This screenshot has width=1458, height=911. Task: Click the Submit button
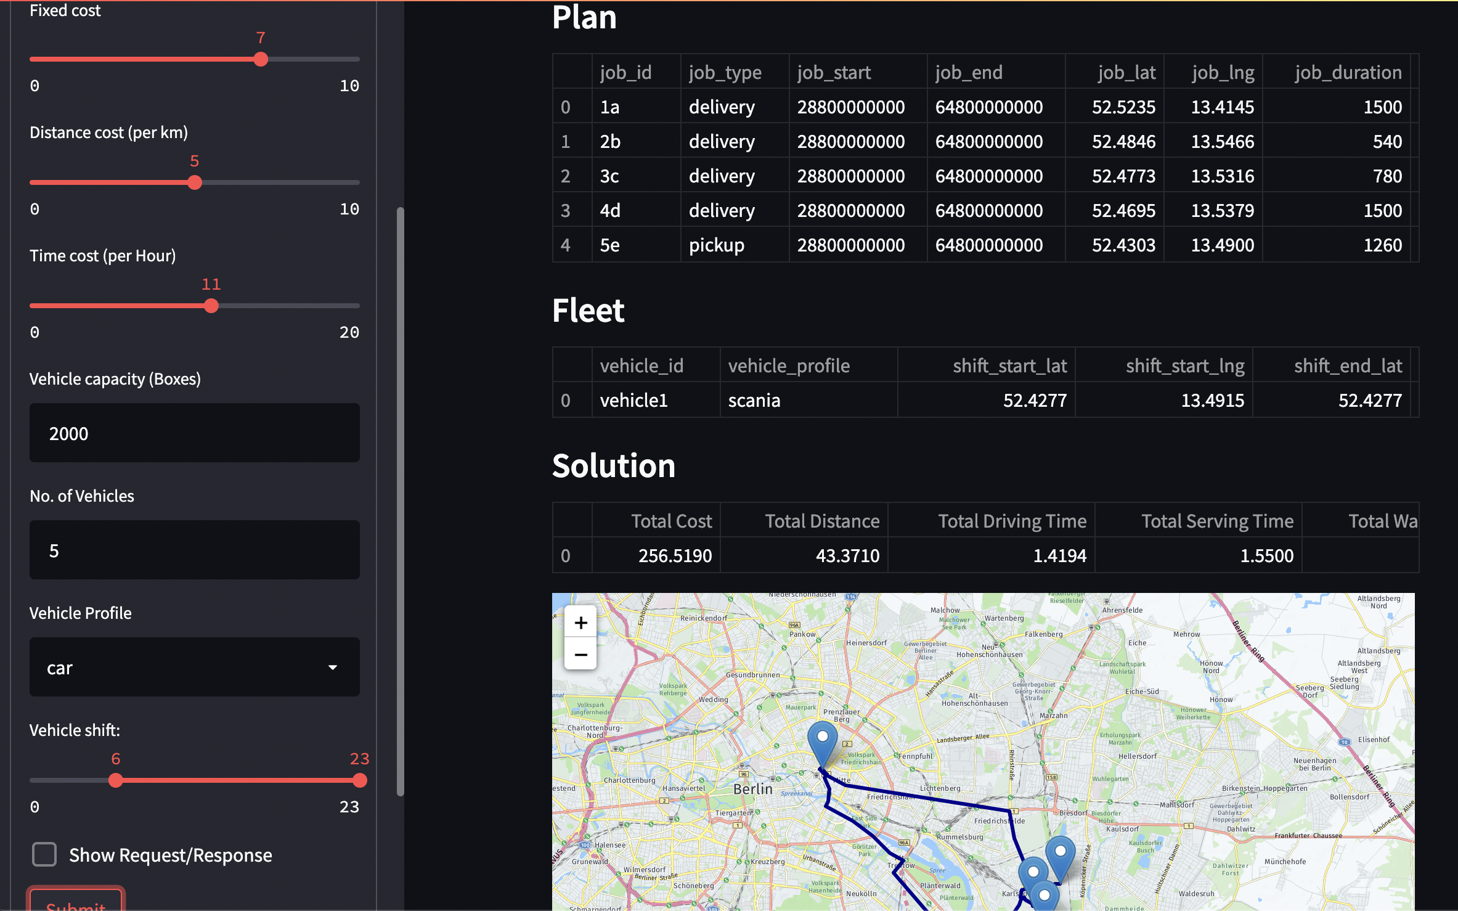coord(75,902)
